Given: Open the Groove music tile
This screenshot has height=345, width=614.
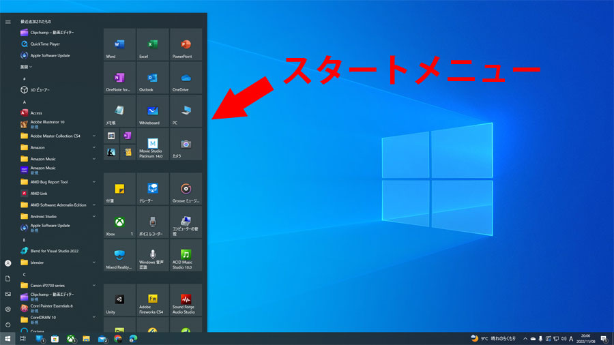Looking at the screenshot, I should [186, 189].
